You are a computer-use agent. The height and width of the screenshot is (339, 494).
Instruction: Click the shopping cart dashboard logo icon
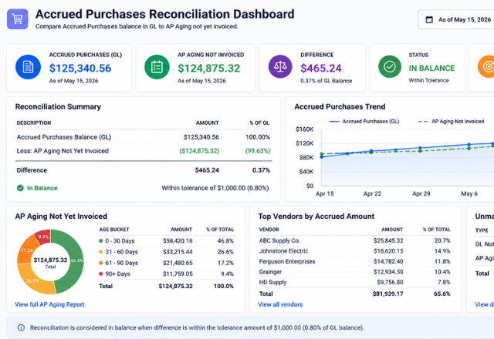tap(18, 18)
